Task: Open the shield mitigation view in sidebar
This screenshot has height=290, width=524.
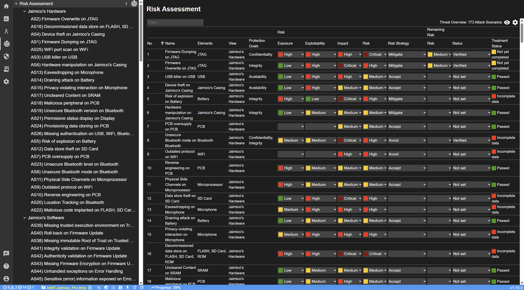Action: pos(6,56)
